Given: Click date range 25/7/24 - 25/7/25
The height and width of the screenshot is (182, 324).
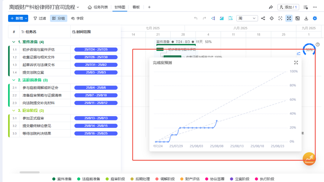Looking at the screenshot, I should click(96, 50).
